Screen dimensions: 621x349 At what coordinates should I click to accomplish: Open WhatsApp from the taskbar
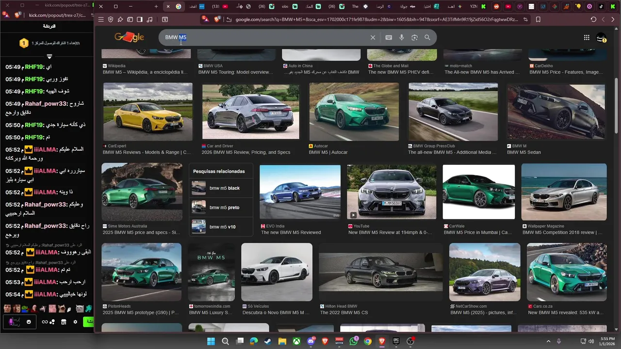click(x=353, y=341)
